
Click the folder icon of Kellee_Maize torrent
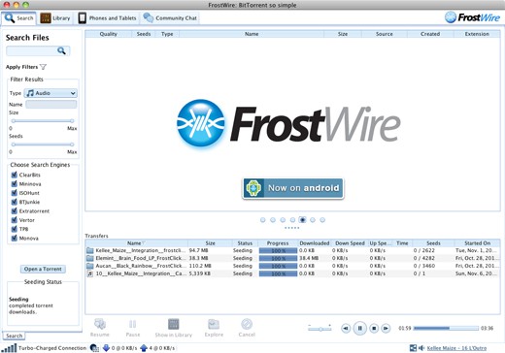(x=90, y=250)
